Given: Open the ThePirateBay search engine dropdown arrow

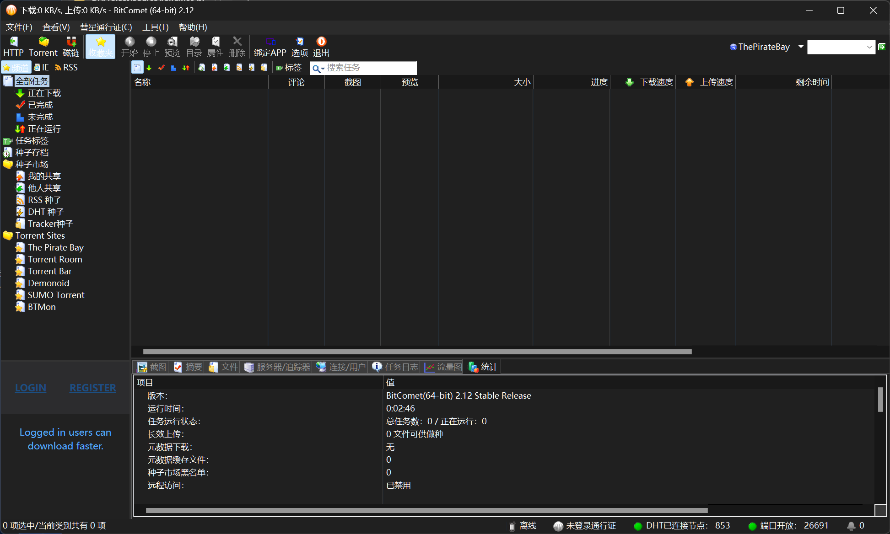Looking at the screenshot, I should 801,47.
